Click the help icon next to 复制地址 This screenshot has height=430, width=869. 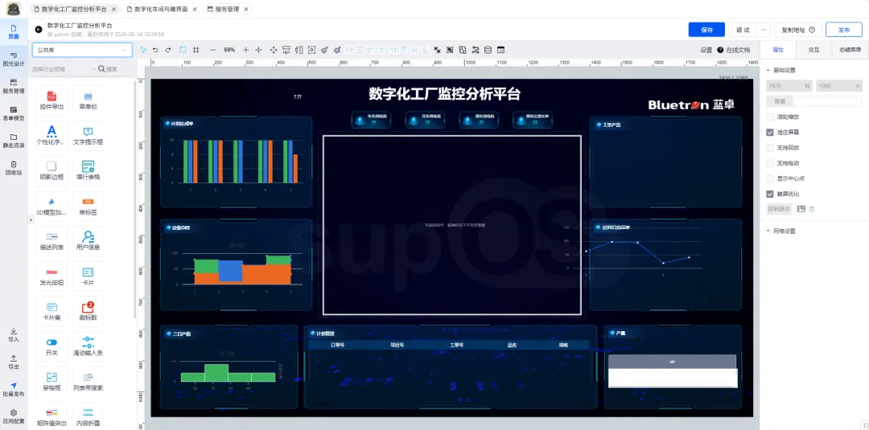tap(812, 30)
